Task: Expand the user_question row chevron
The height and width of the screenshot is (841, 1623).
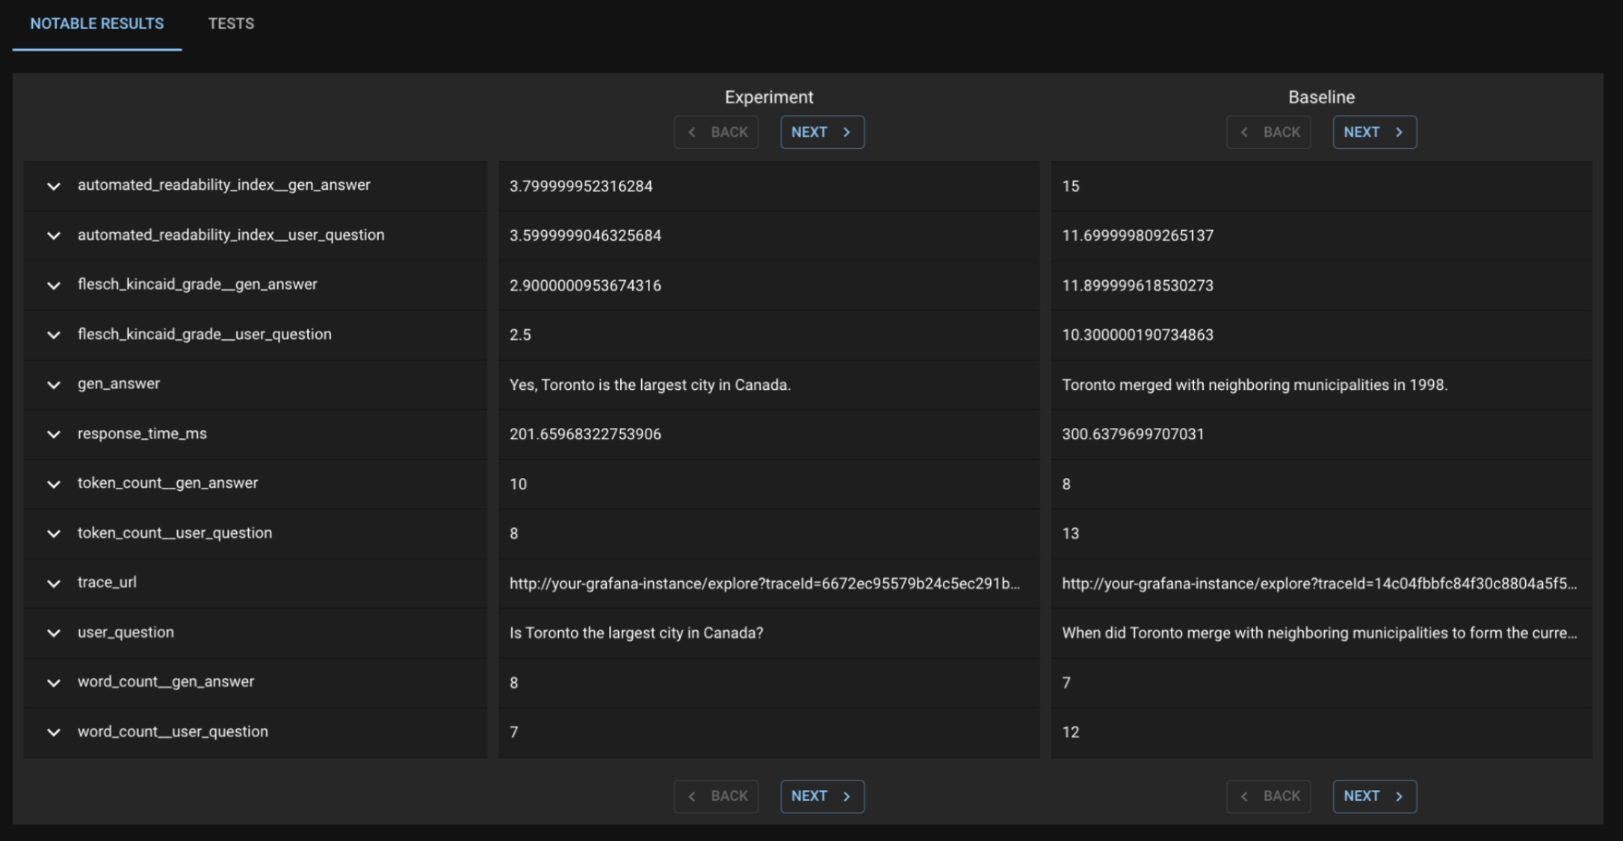Action: pos(53,633)
